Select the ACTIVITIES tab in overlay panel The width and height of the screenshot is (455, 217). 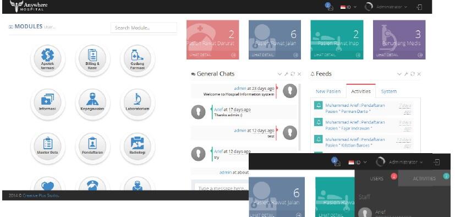pyautogui.click(x=424, y=178)
